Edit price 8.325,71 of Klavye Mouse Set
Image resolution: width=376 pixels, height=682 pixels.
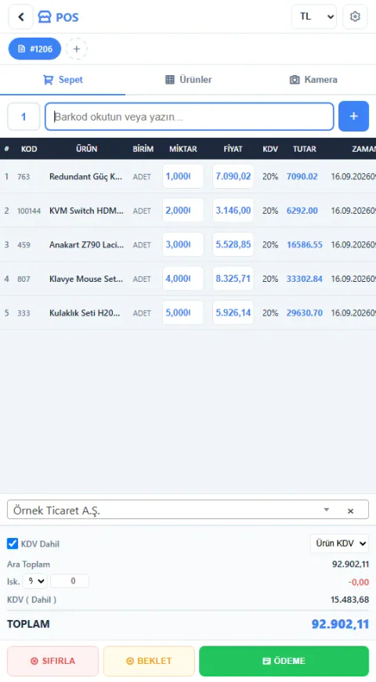point(233,279)
